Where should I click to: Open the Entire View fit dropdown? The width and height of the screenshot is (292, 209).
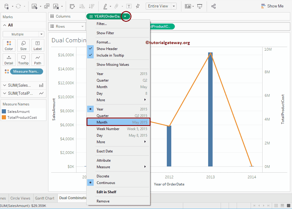[x=161, y=6]
